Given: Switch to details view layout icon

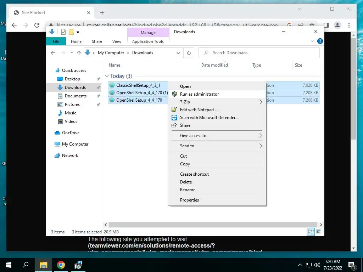Looking at the screenshot, I should (311, 232).
